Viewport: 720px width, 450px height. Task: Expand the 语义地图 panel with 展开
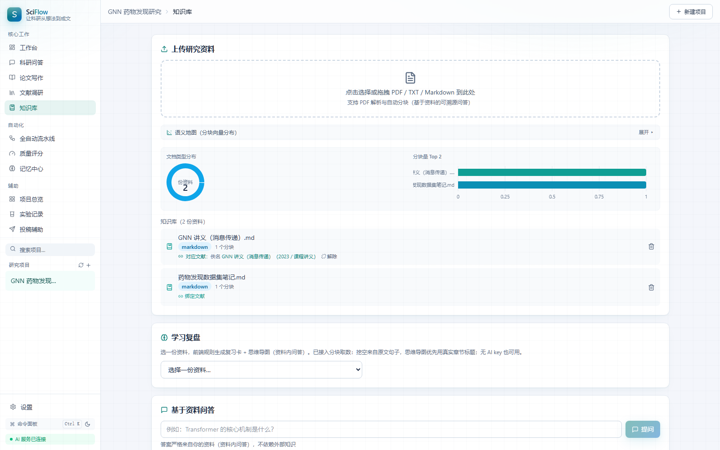pyautogui.click(x=646, y=132)
